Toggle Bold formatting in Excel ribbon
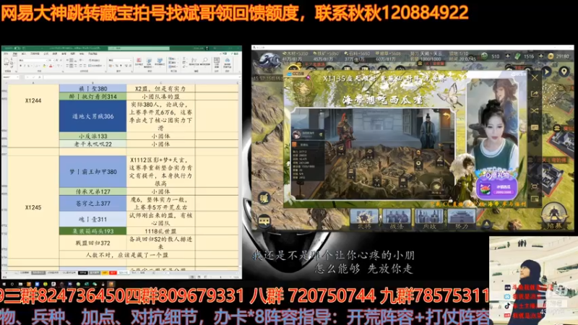578x325 pixels. tap(21, 66)
